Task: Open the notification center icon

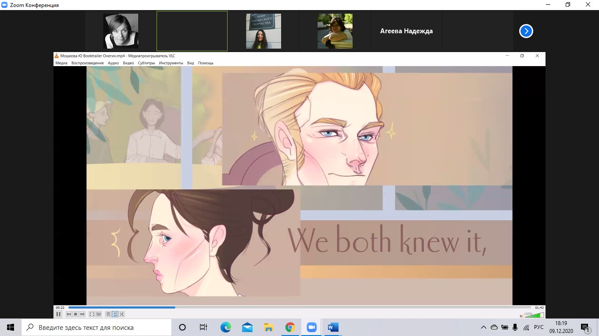Action: pyautogui.click(x=585, y=327)
